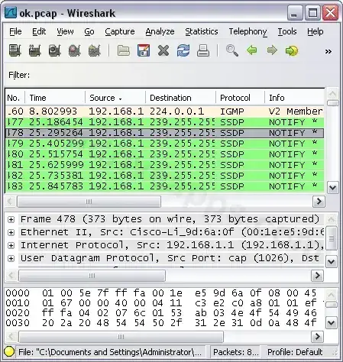Open the Go menu
The image size is (343, 362).
89,31
